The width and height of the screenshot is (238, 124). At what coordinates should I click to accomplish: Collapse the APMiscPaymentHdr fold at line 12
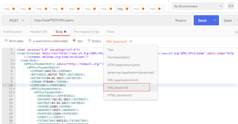(x=14, y=92)
